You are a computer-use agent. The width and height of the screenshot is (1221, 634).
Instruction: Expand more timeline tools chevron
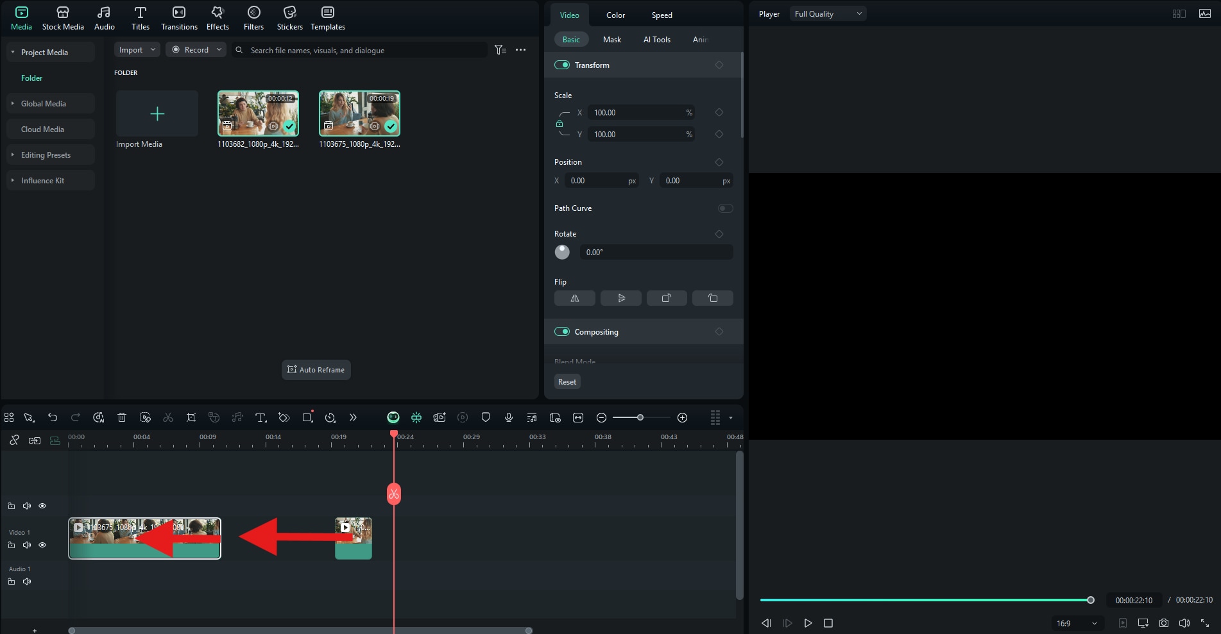tap(353, 417)
